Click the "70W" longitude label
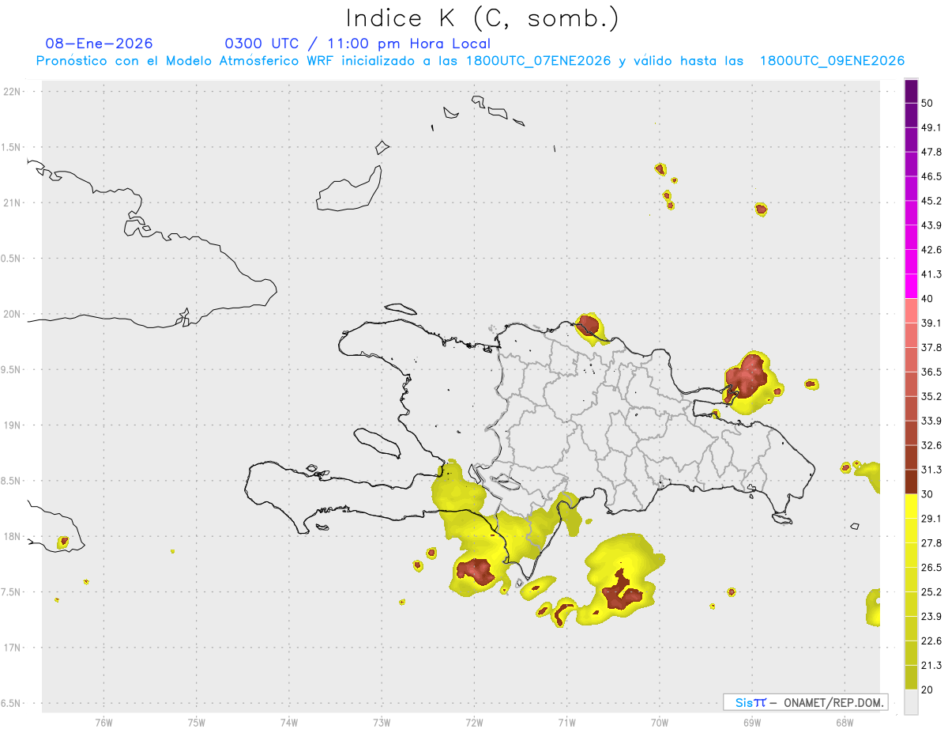948x733 pixels. point(660,723)
